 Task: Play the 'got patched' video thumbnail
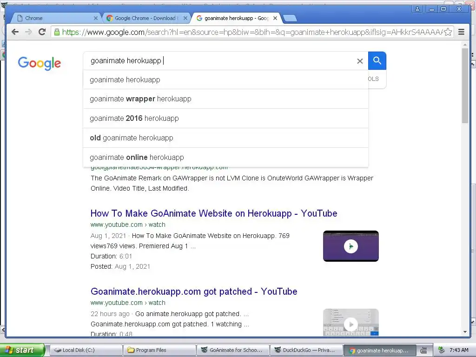point(350,323)
